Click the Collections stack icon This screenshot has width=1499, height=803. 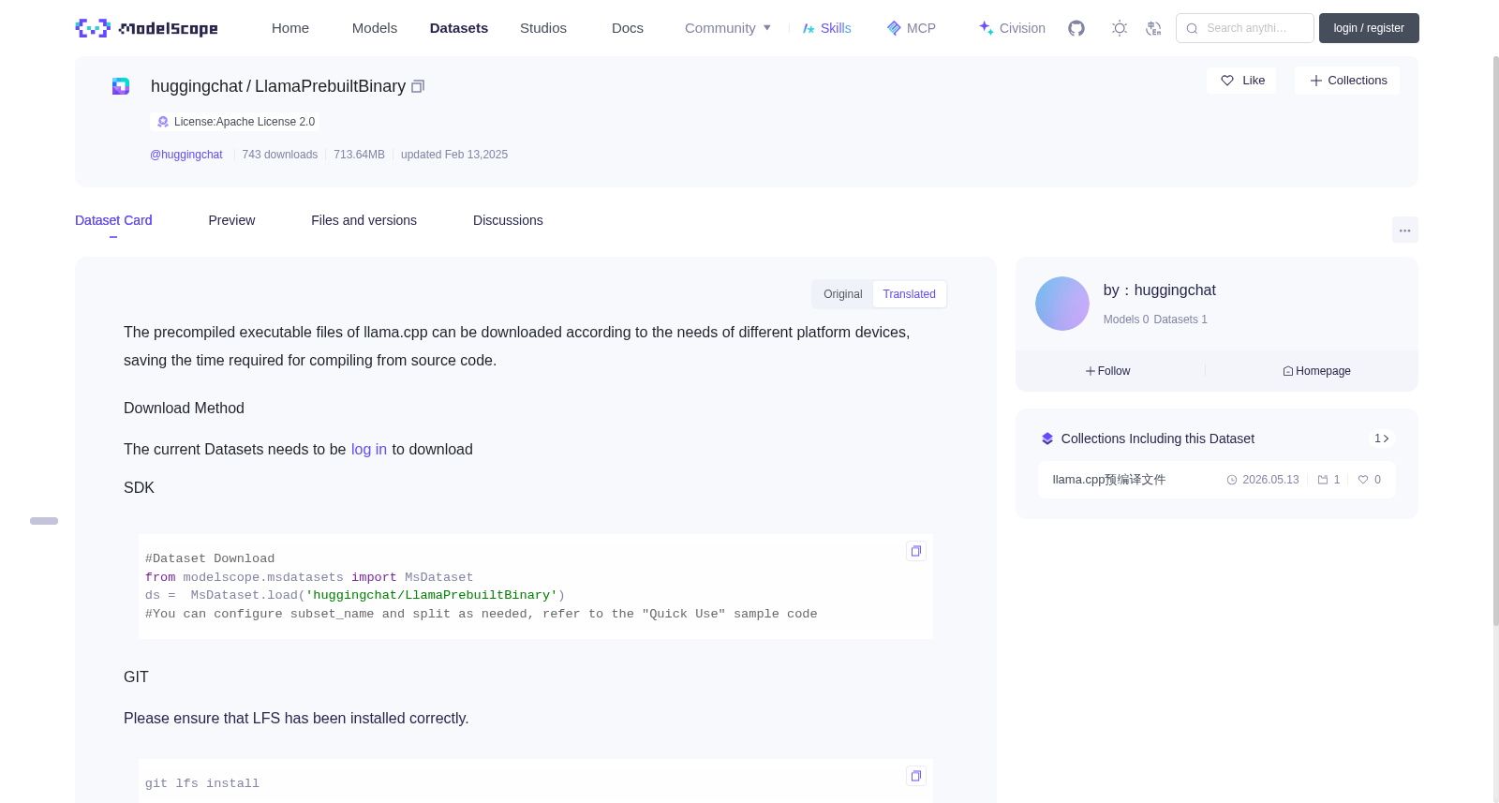click(x=1047, y=439)
